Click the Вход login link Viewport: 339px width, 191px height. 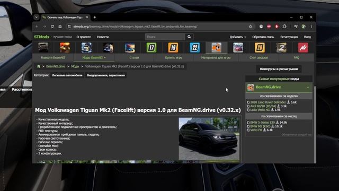coord(307,37)
